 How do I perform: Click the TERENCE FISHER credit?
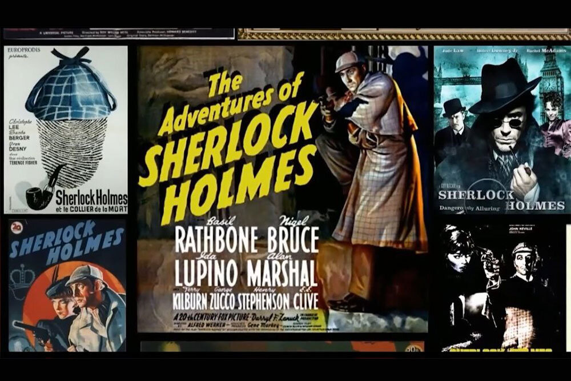pos(23,163)
